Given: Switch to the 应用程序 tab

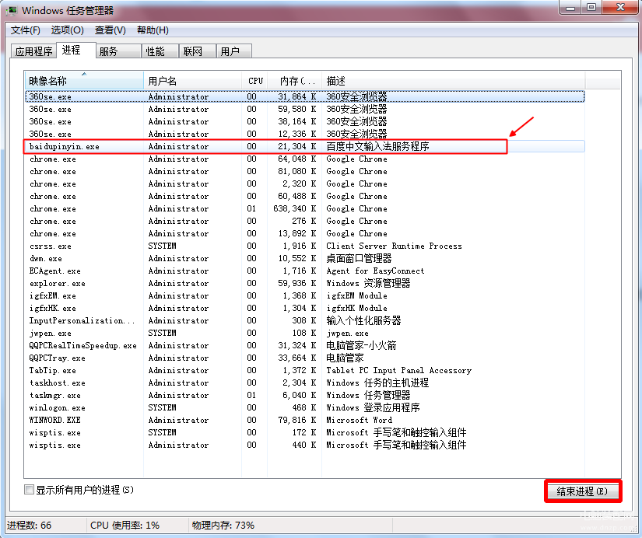Looking at the screenshot, I should pos(34,51).
